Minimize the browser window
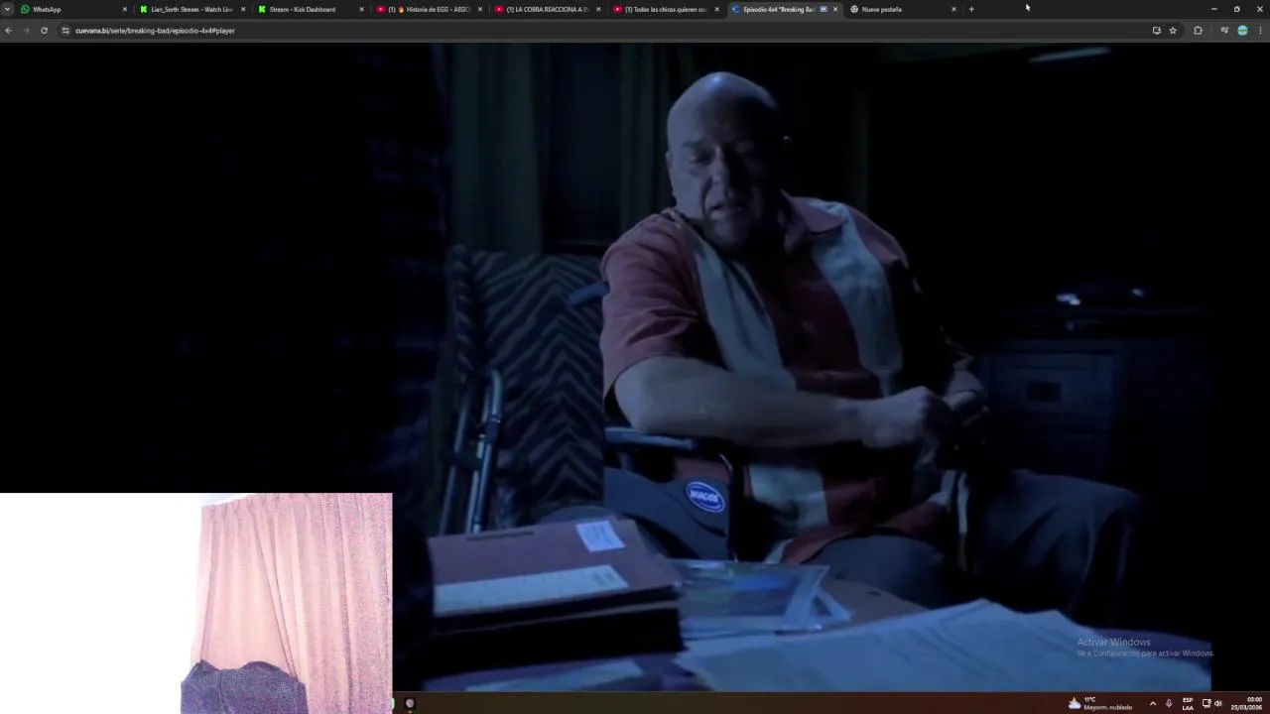The height and width of the screenshot is (714, 1270). click(x=1213, y=9)
